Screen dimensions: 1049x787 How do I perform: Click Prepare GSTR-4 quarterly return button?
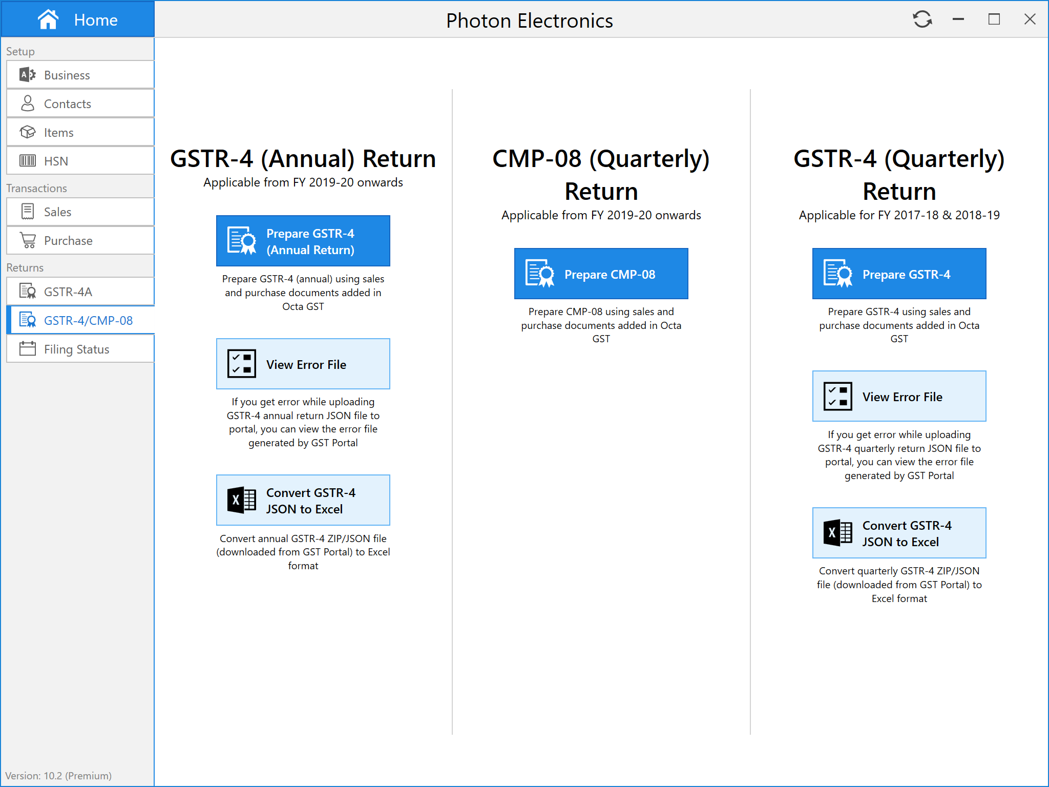(x=899, y=274)
